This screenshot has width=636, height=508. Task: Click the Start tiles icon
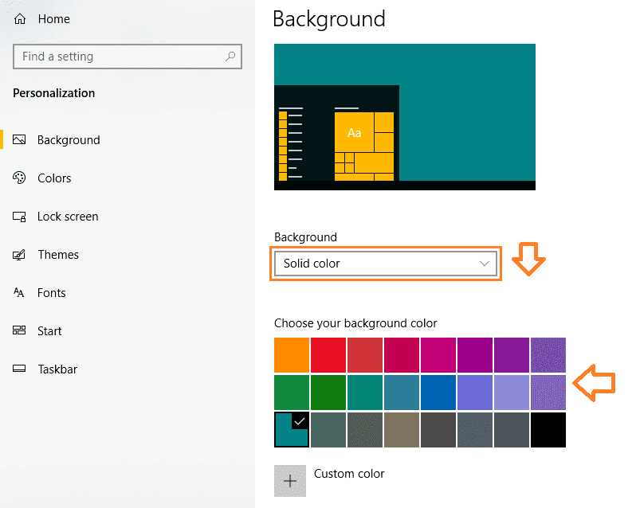tap(19, 330)
